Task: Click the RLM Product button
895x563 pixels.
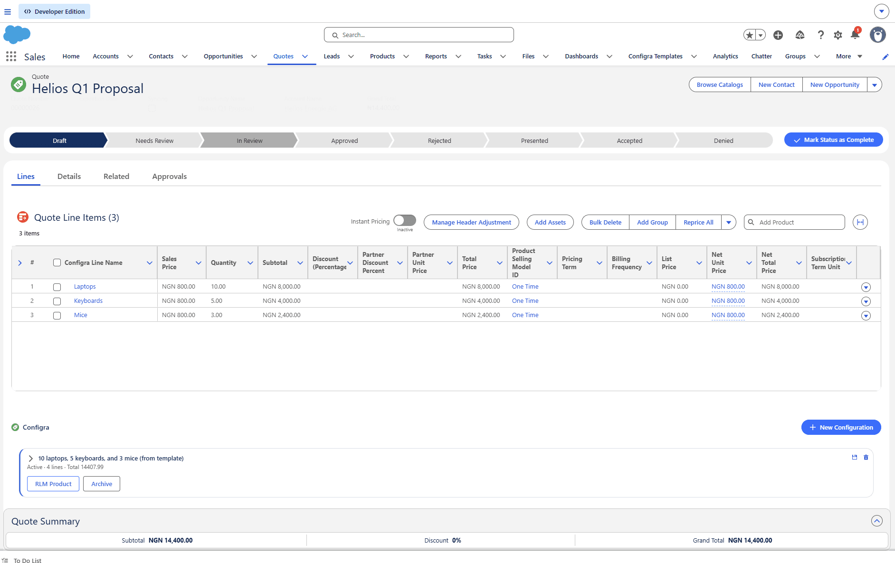Action: (53, 484)
